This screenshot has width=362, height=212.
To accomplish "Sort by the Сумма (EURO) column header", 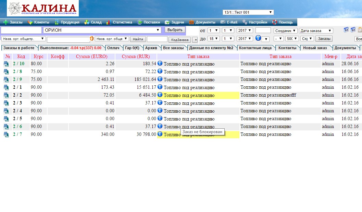I will (92, 56).
